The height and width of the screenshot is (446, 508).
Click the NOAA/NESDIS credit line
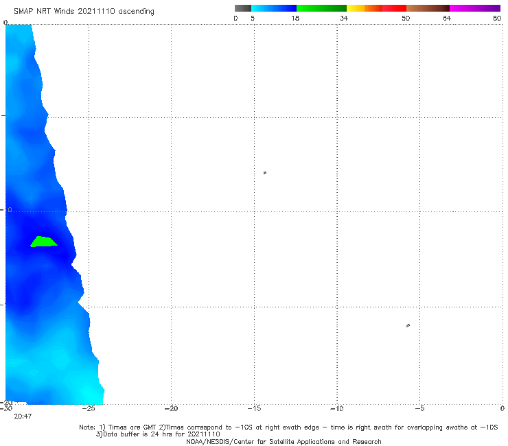coord(284,442)
